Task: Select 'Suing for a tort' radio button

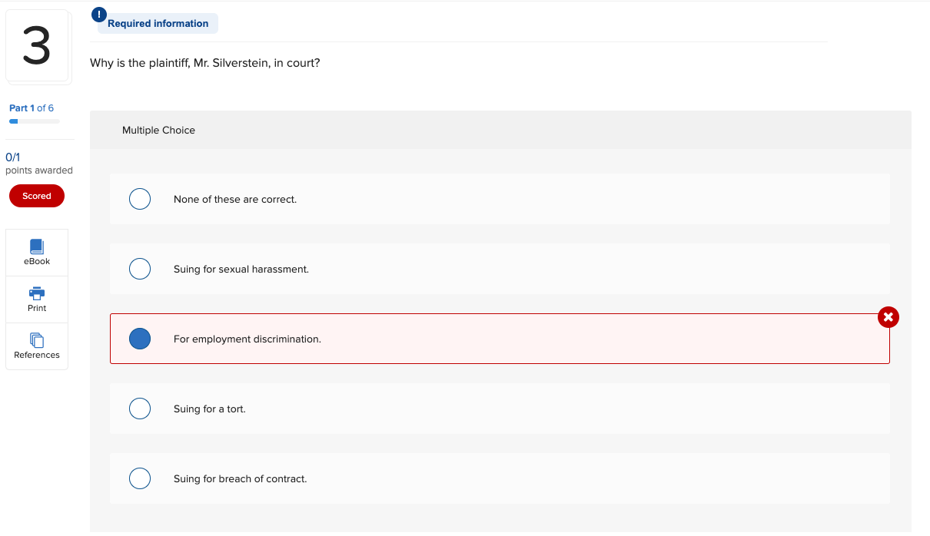Action: [140, 409]
